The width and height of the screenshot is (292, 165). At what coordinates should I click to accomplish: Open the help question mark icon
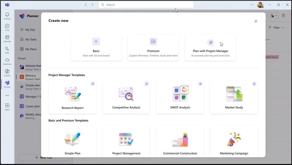click(x=283, y=16)
